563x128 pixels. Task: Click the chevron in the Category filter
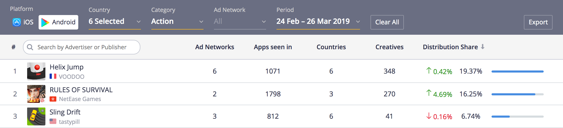tap(201, 22)
